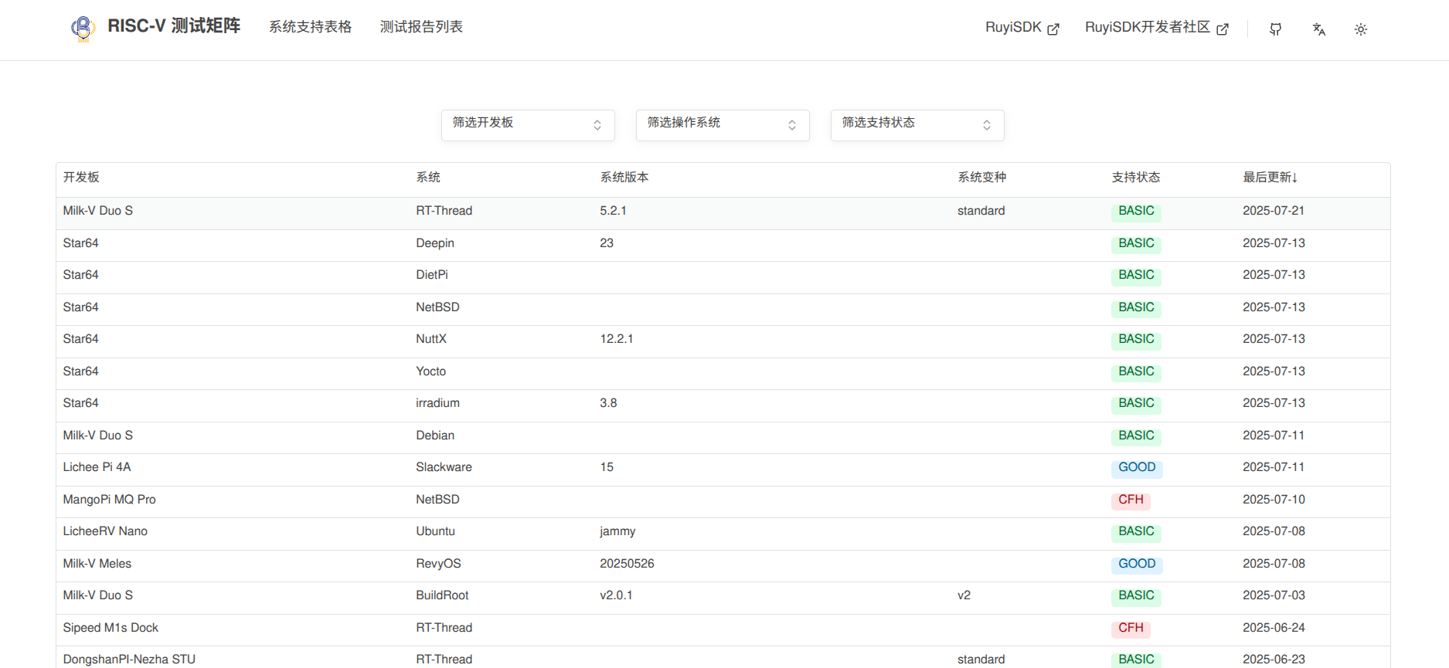Viewport: 1449px width, 668px height.
Task: Click chevron arrows in 筛选支持状态 filter
Action: pos(987,125)
